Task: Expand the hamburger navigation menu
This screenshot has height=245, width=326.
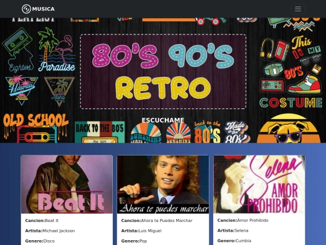Action: [298, 9]
